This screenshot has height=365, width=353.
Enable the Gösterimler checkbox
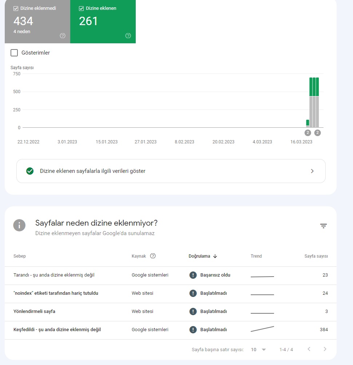14,53
